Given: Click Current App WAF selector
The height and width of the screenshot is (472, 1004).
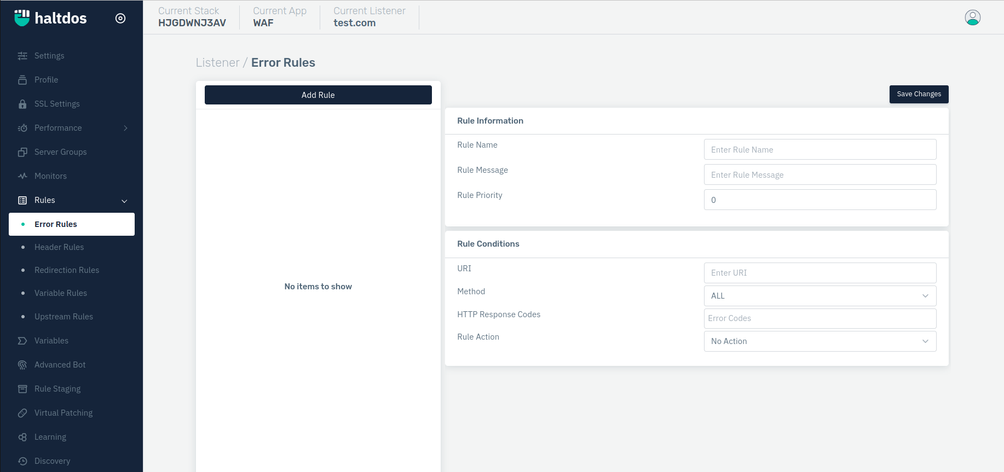Looking at the screenshot, I should click(x=280, y=17).
